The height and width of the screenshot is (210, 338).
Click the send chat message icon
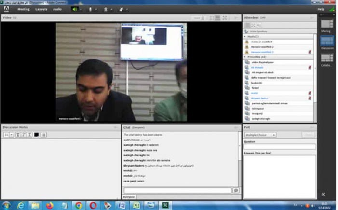[236, 190]
